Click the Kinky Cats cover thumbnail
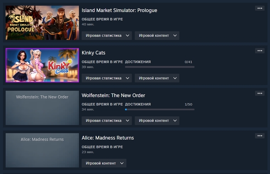270x174 pixels. (x=42, y=65)
